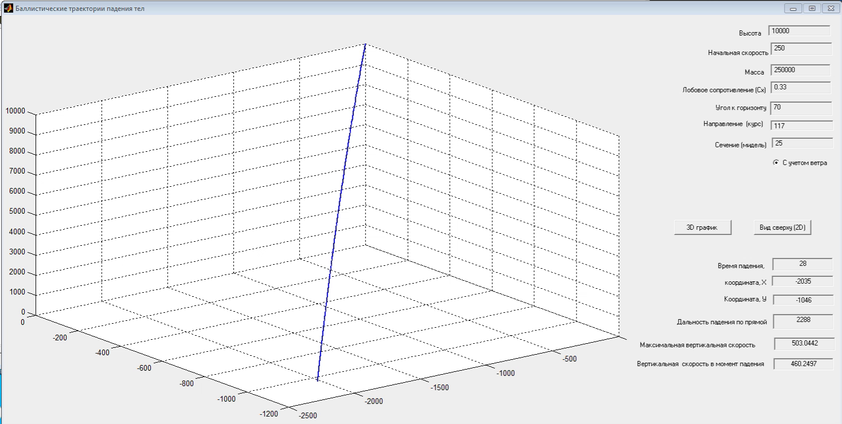The height and width of the screenshot is (424, 842).
Task: Click the 'Время падения,' label
Action: pyautogui.click(x=741, y=266)
